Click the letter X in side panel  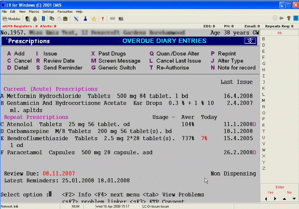point(264,156)
